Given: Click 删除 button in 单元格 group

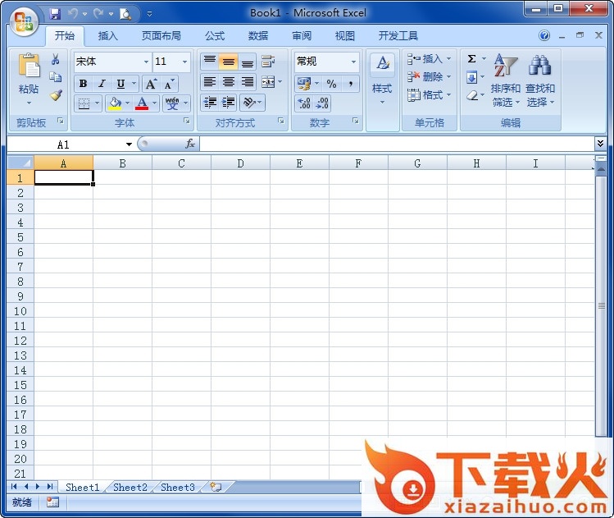Looking at the screenshot, I should (429, 77).
